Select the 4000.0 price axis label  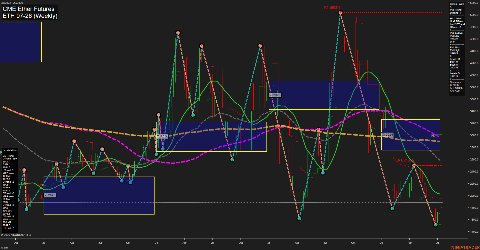click(474, 75)
